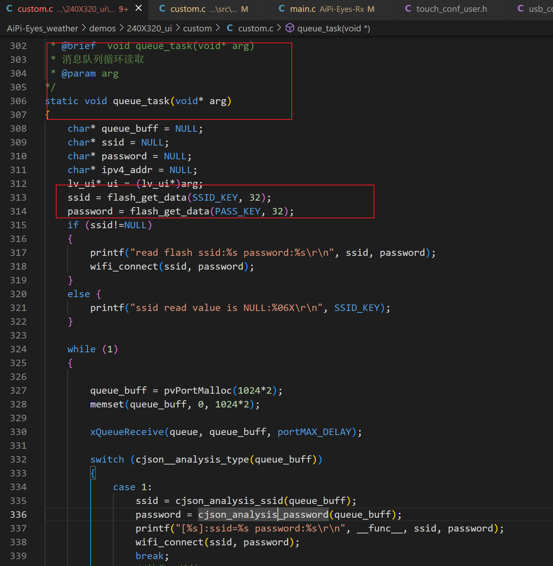553x566 pixels.
Task: Click the while keyword on line 324
Action: [81, 349]
